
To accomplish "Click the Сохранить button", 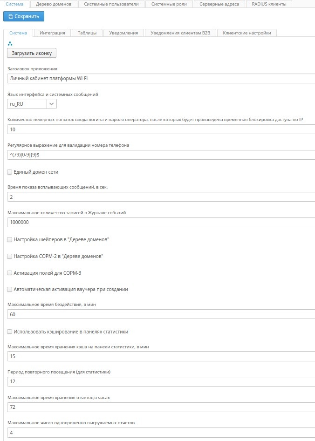I will click(24, 16).
